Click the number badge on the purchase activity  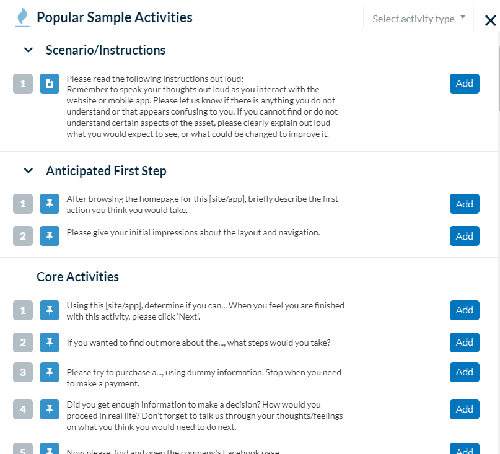click(23, 372)
